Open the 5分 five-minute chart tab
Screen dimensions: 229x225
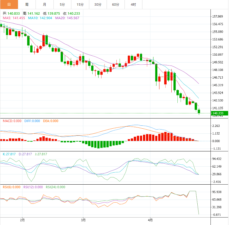tap(62, 4)
